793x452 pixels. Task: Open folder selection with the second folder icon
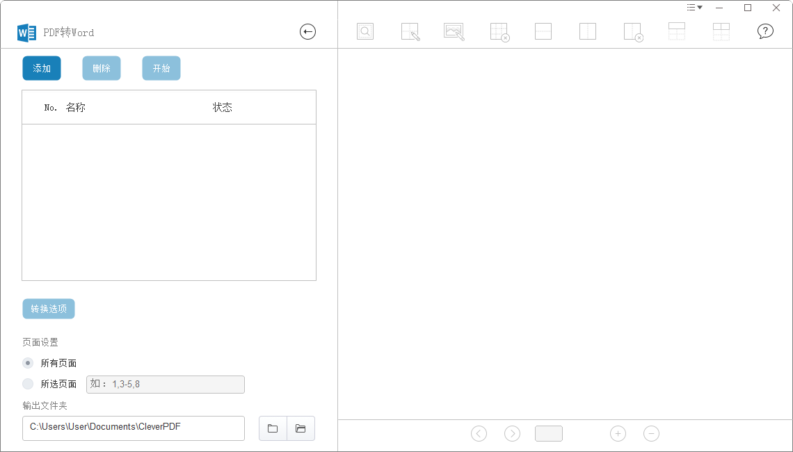click(x=301, y=428)
